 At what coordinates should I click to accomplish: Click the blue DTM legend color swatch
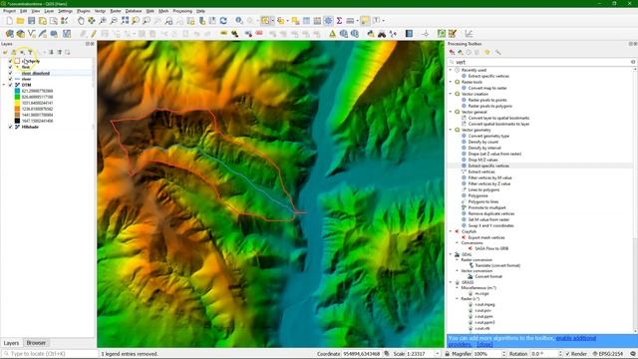[x=17, y=91]
